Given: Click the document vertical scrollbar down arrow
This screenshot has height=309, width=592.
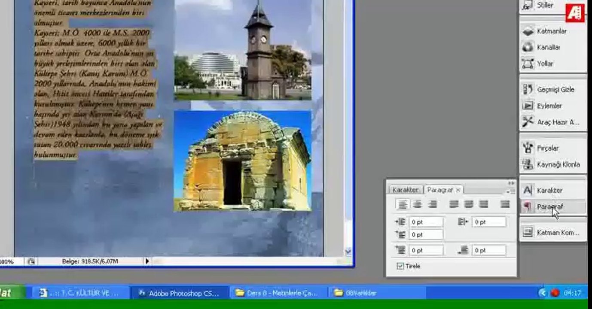Looking at the screenshot, I should pyautogui.click(x=348, y=251).
